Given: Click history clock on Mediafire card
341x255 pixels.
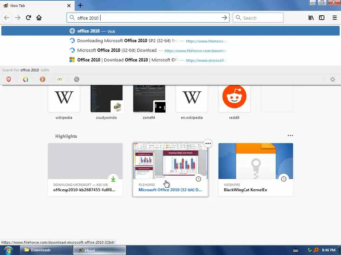Looking at the screenshot, I should [284, 179].
